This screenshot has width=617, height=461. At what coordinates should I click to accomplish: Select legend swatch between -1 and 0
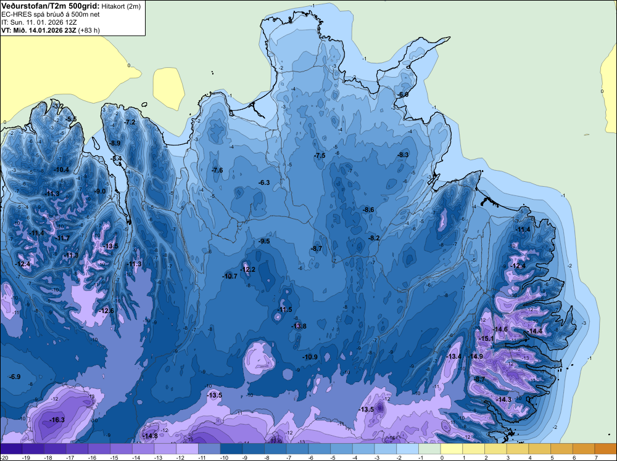pos(430,449)
